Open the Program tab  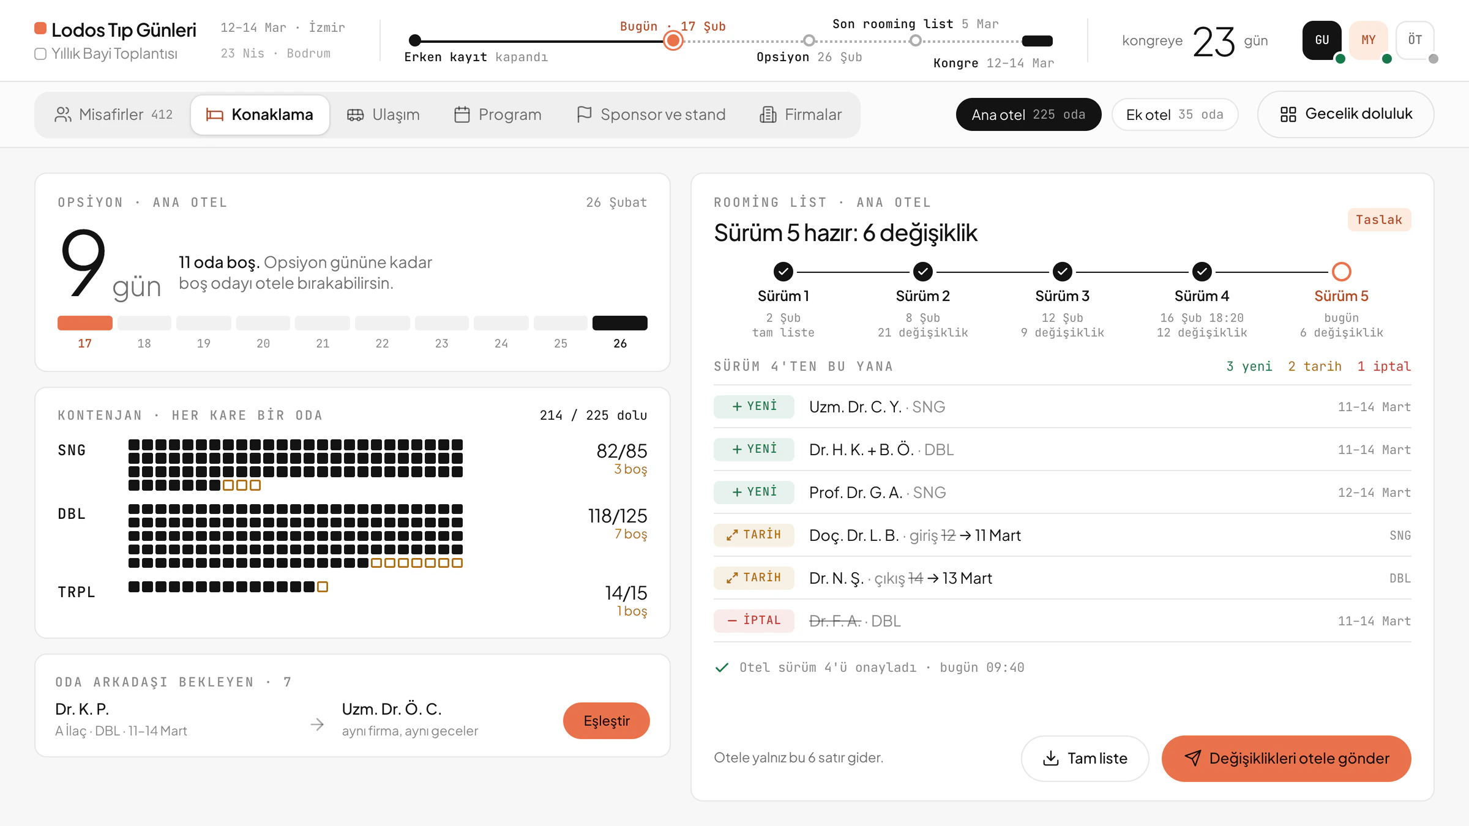tap(498, 114)
